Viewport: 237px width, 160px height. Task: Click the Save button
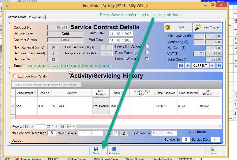[x=96, y=151]
